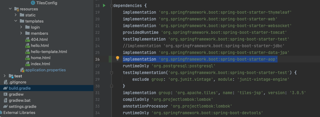Click the resources folder icon
This screenshot has width=320, height=117.
click(x=16, y=9)
